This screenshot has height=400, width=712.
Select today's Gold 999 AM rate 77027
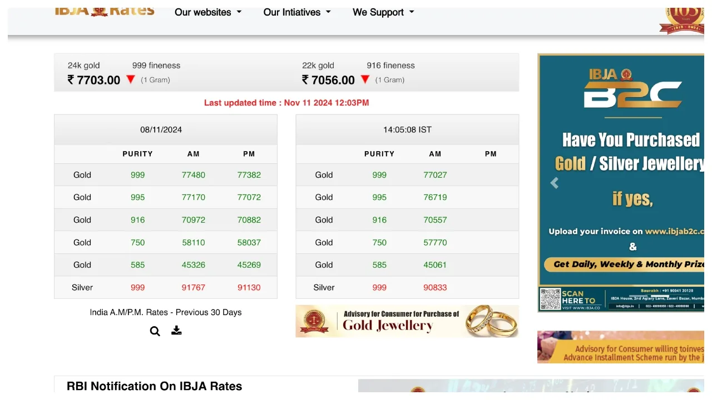(x=435, y=175)
